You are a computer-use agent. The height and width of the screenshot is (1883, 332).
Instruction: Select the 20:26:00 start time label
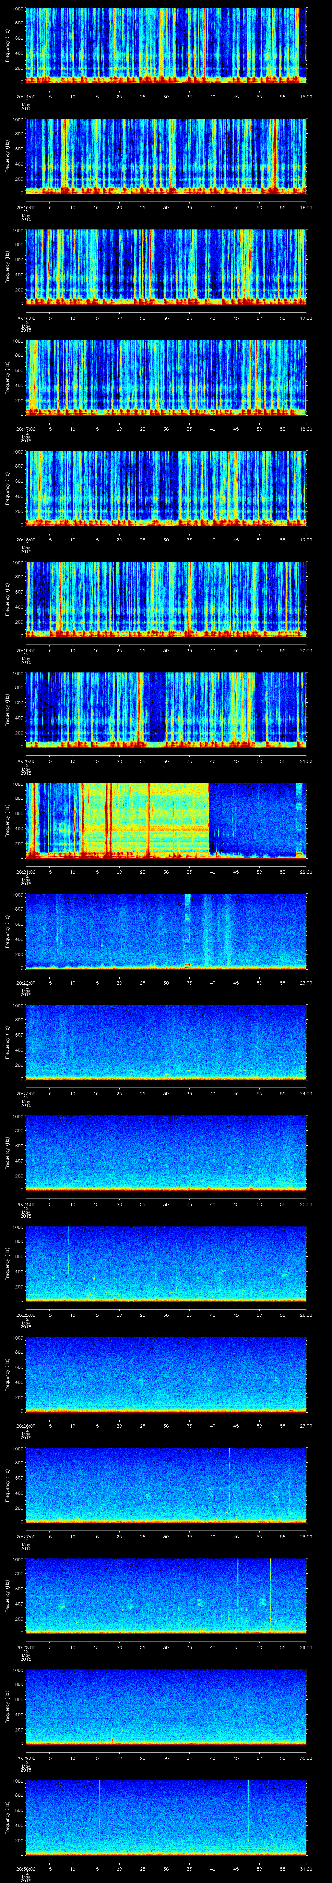tap(26, 1425)
